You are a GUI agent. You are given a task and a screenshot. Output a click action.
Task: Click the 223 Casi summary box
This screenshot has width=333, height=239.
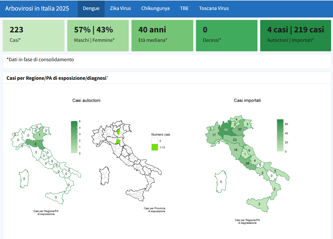click(x=33, y=35)
